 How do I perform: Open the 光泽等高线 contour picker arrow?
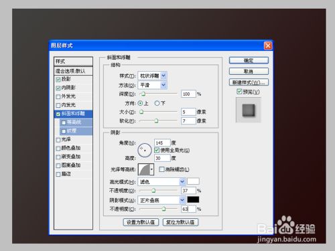[x=151, y=169]
